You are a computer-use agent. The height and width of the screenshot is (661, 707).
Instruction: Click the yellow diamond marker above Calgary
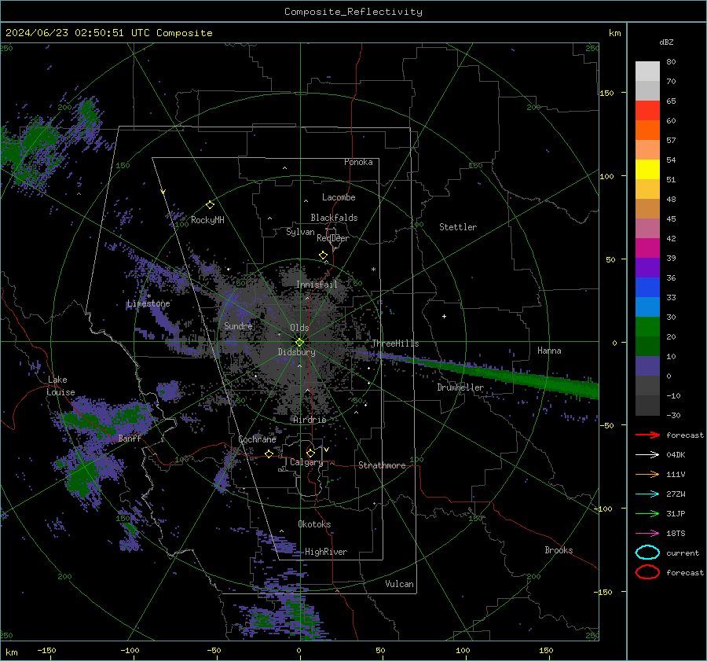310,453
